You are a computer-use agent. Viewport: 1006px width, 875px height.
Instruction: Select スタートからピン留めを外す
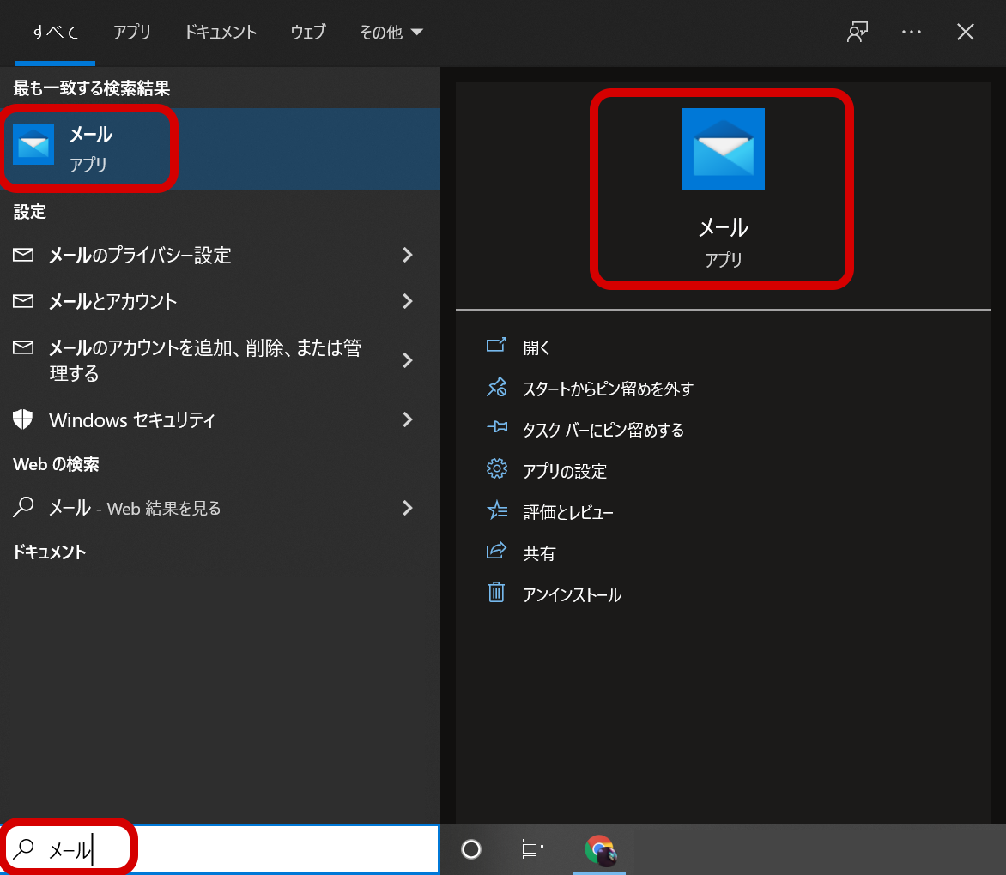point(607,389)
